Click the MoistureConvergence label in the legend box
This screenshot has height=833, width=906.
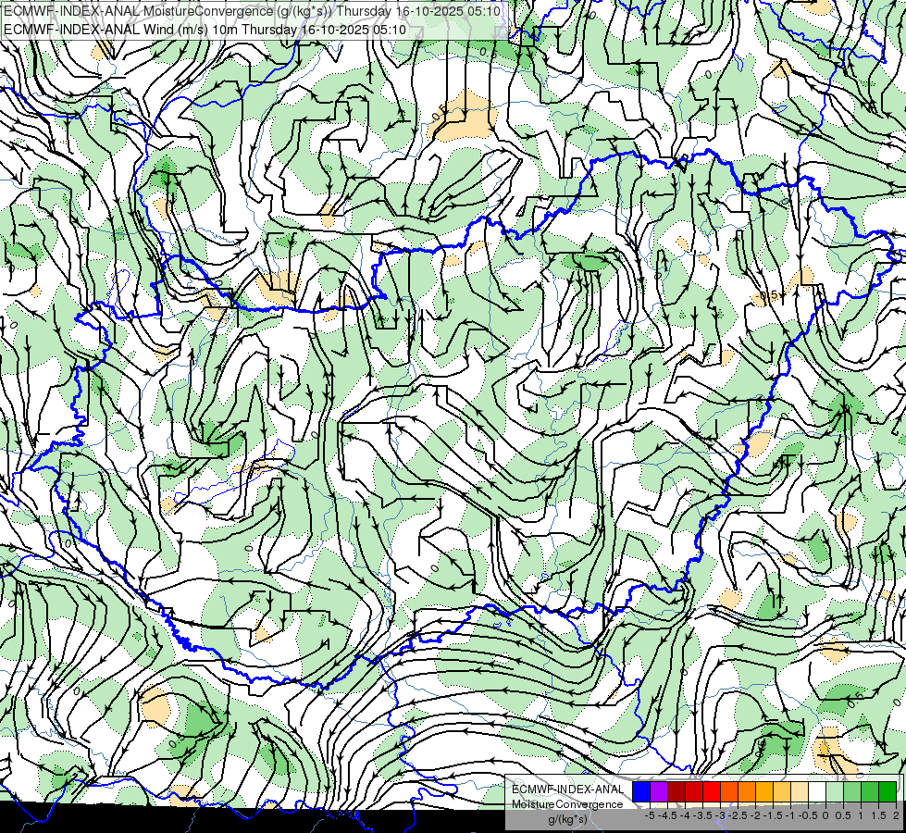click(x=567, y=804)
